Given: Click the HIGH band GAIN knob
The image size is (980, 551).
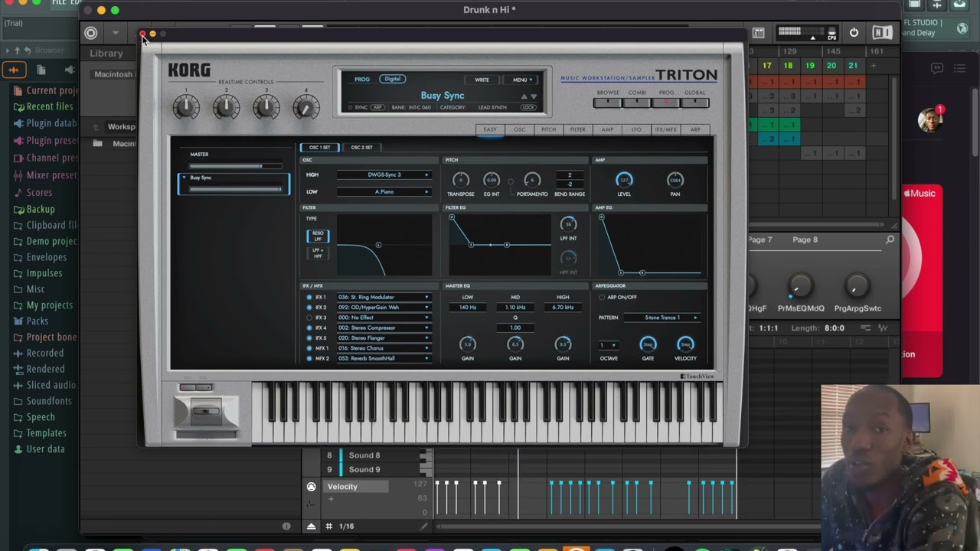Looking at the screenshot, I should (563, 344).
